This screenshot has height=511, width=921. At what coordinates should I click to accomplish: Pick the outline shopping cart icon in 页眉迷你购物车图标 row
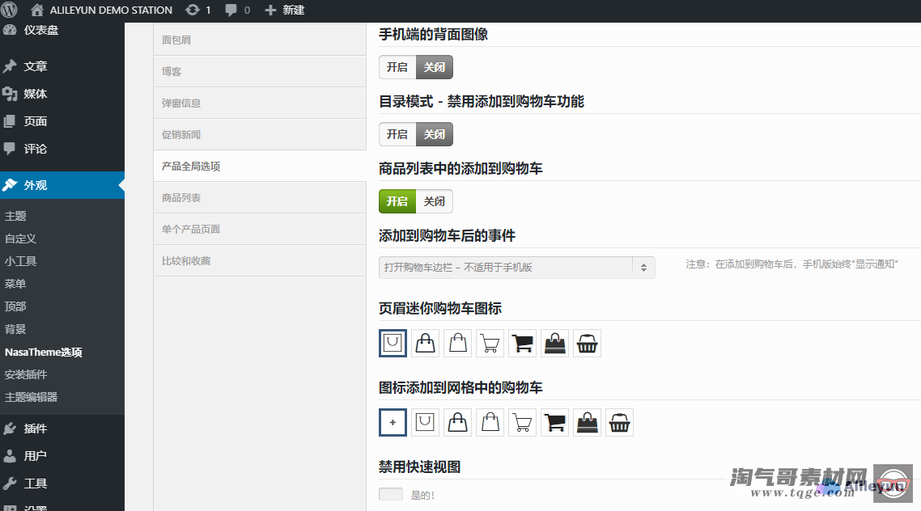click(490, 344)
